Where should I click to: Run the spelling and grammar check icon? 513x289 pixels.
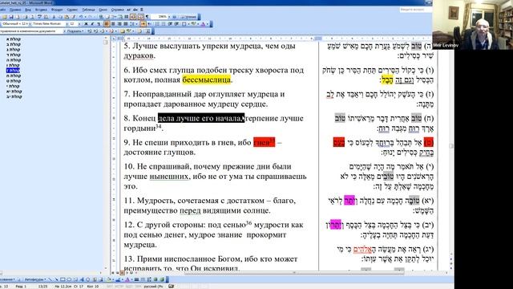click(39, 17)
